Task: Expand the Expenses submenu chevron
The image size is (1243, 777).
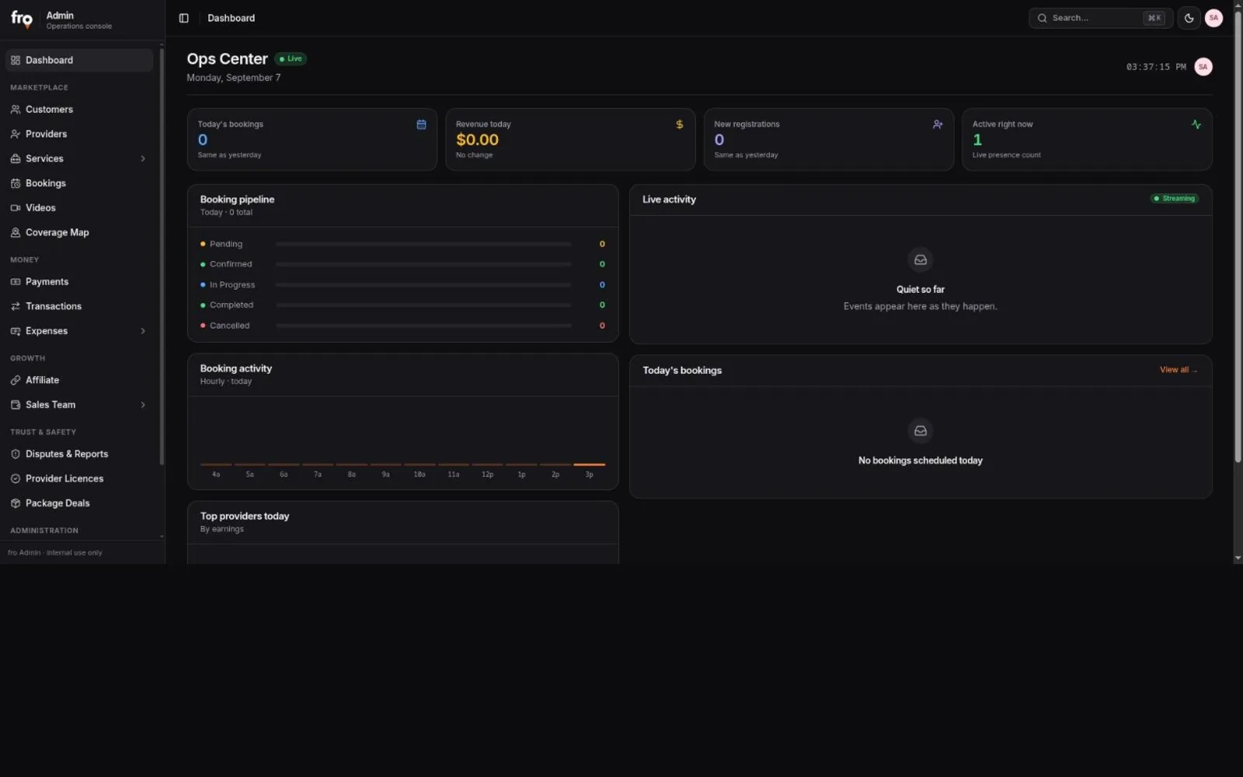Action: [143, 331]
